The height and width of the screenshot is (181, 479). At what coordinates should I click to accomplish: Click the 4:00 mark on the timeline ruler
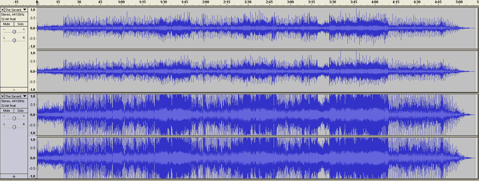(375, 2)
